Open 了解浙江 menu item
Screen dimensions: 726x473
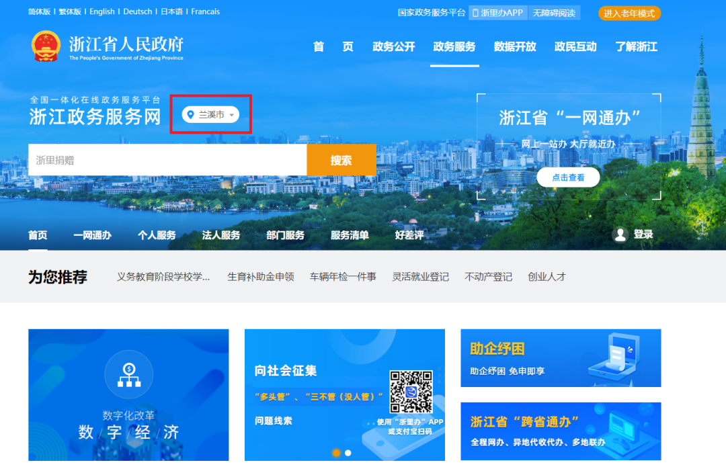click(636, 46)
